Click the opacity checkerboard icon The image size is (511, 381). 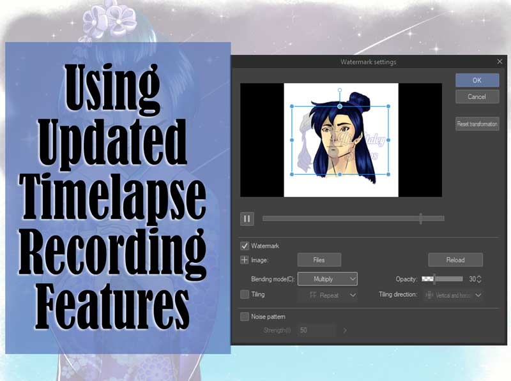pyautogui.click(x=427, y=279)
